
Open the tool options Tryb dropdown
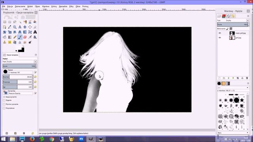(x=35, y=62)
